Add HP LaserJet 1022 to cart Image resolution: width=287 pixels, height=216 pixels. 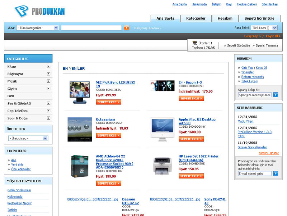point(191,176)
